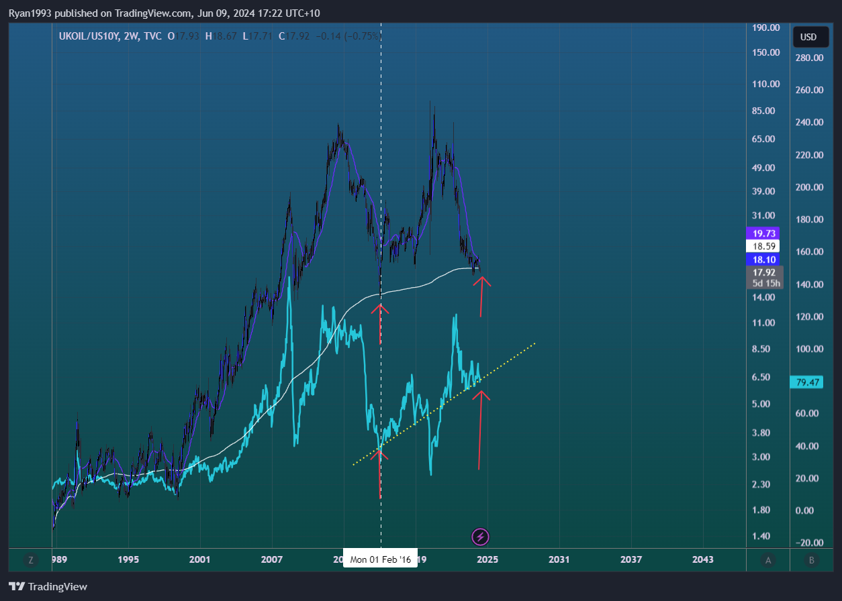Click the 2025 label on the time axis
This screenshot has height=601, width=842.
coord(487,559)
